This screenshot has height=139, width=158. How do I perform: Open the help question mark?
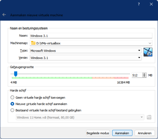click(x=139, y=4)
